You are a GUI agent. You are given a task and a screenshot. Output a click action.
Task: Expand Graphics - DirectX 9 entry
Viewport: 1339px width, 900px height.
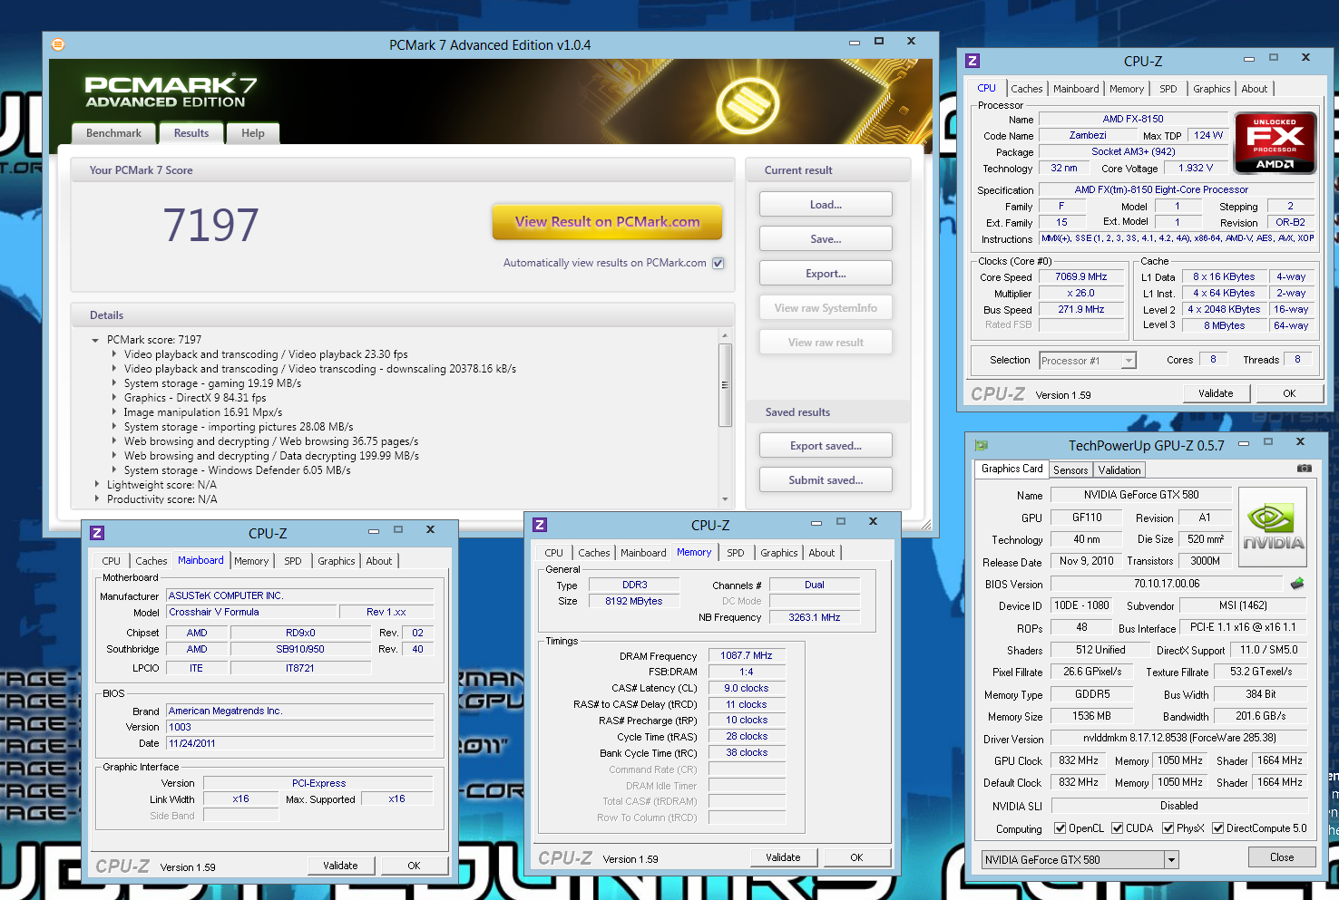coord(114,398)
